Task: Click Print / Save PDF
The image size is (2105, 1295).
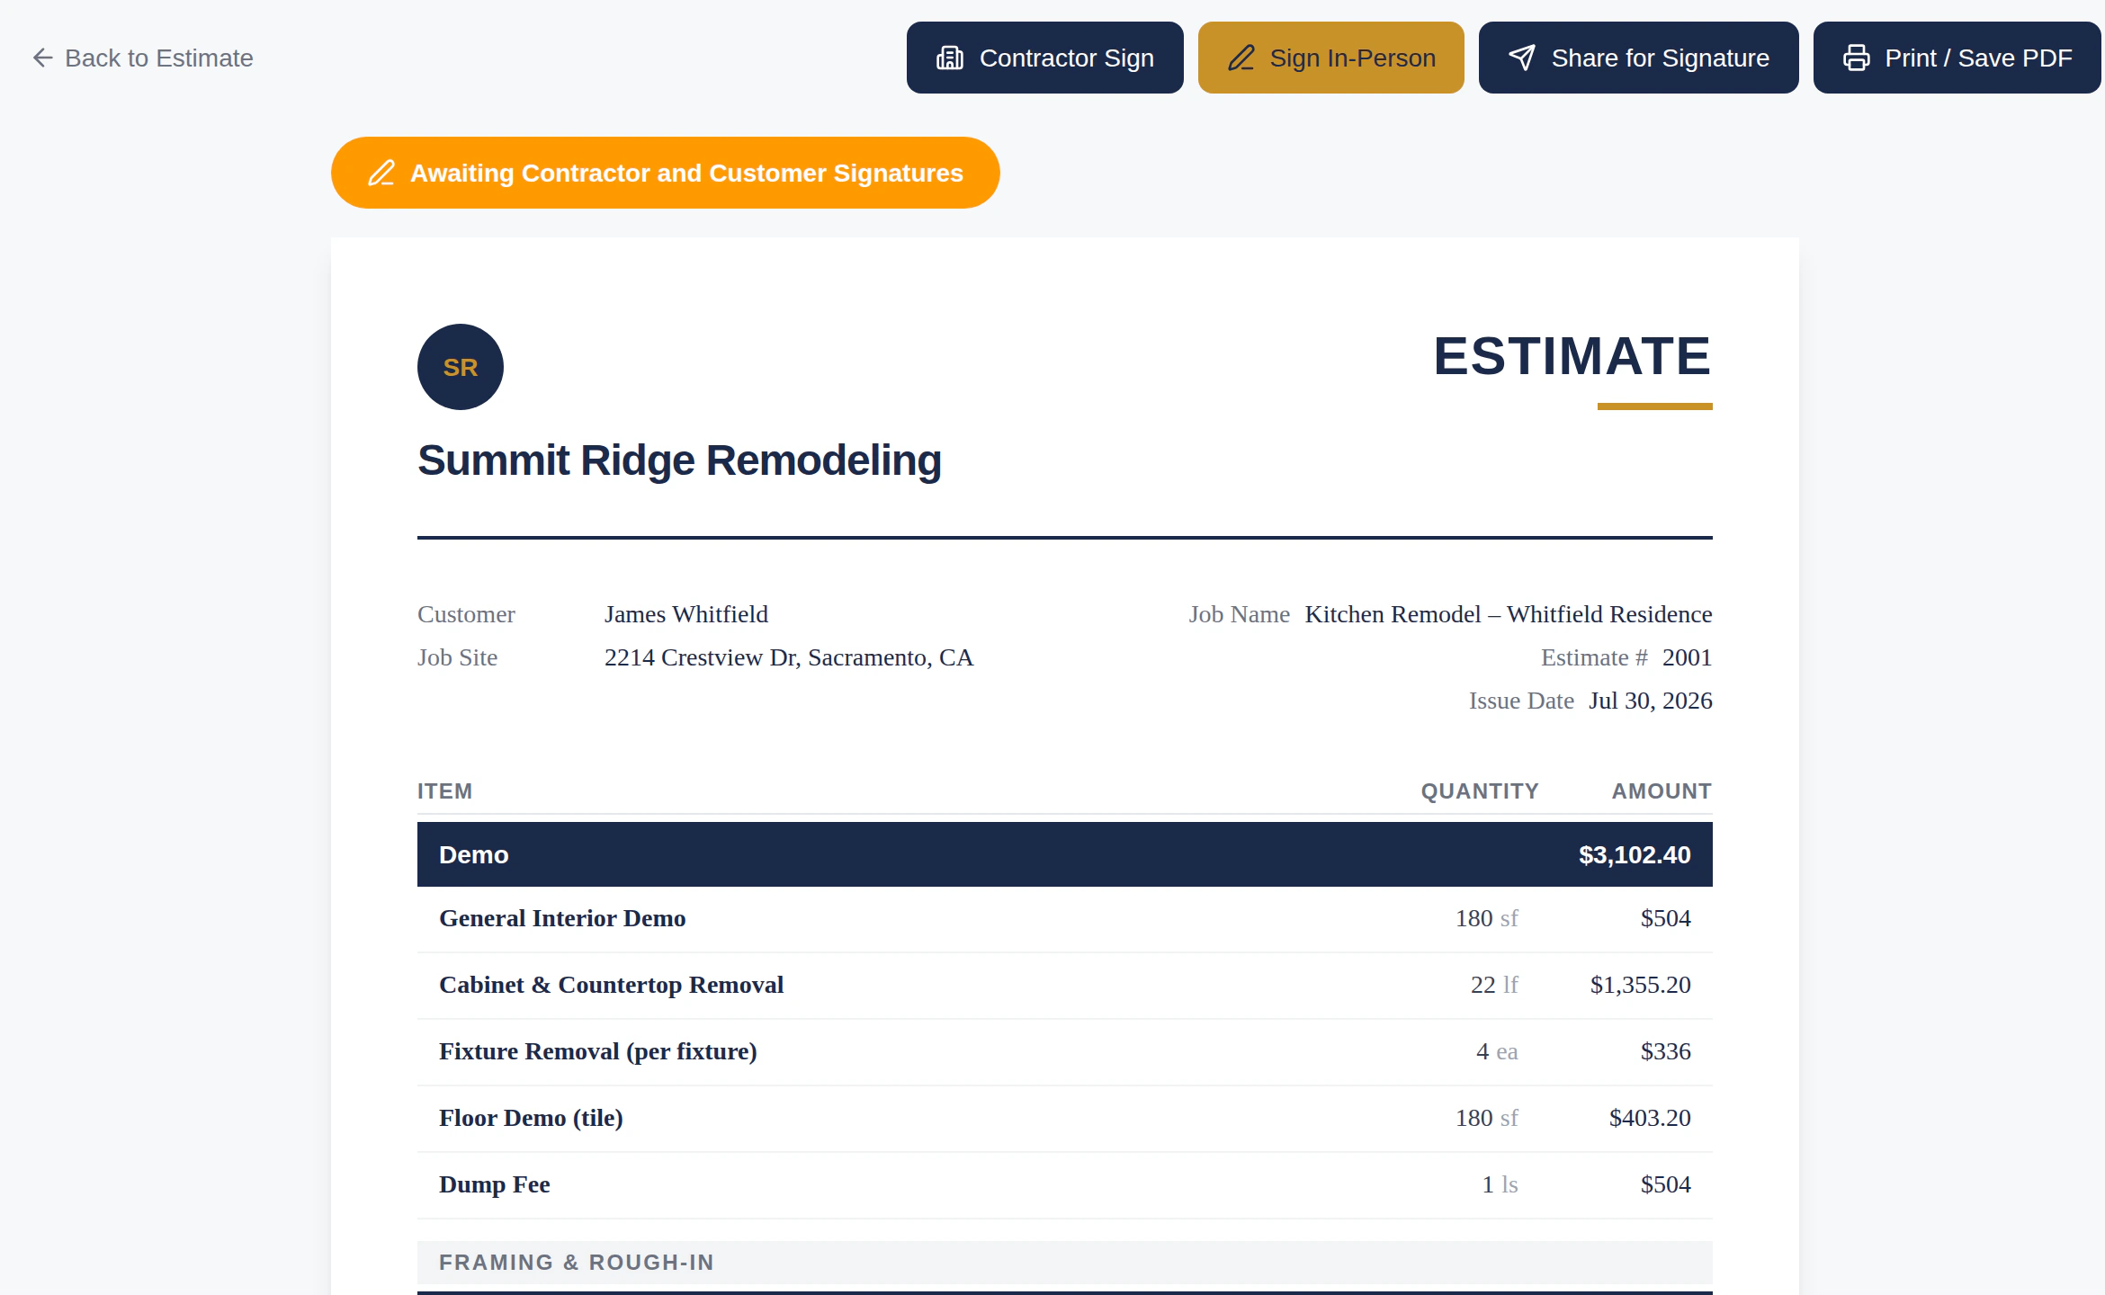Action: coord(1957,58)
